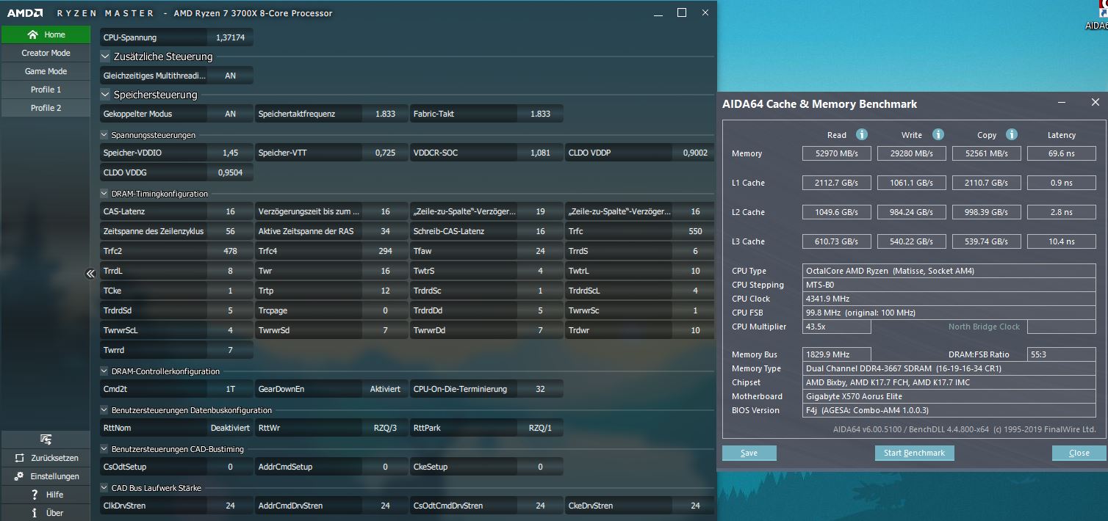The width and height of the screenshot is (1108, 521).
Task: Click the Home house icon in sidebar
Action: (x=32, y=34)
